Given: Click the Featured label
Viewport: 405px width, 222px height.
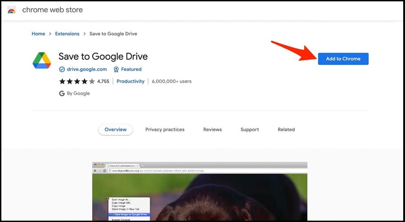Looking at the screenshot, I should [x=131, y=69].
